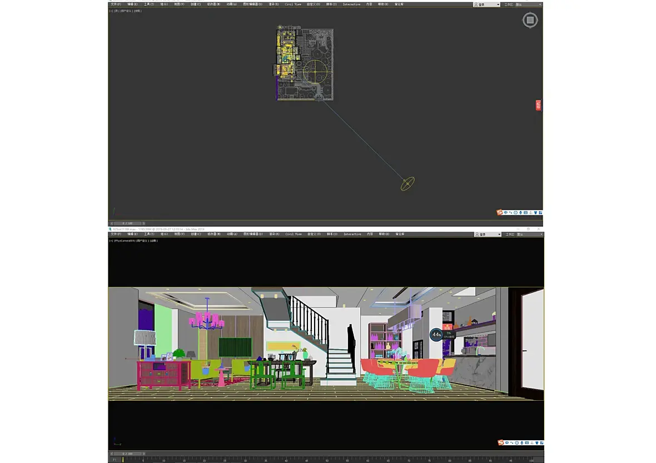Open 脚本(S) menu in the top window
Screen dimensions: 656x463
click(x=331, y=4)
